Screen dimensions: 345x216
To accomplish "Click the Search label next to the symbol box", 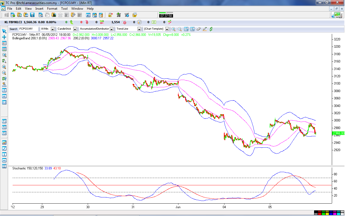I will [13, 29].
